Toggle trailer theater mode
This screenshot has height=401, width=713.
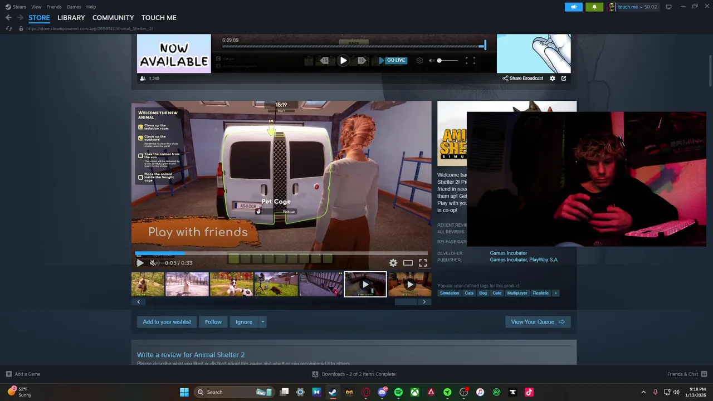coord(408,263)
